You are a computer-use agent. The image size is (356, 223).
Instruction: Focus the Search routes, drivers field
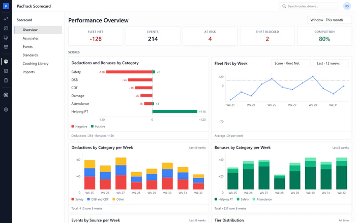click(308, 6)
